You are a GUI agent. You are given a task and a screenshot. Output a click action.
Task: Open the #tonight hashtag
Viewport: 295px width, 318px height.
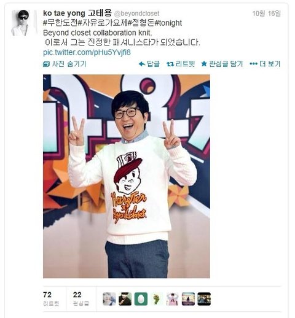168,23
